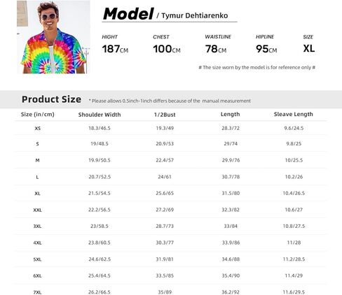
Task: Click the L row bust value 24/61
Action: [165, 177]
